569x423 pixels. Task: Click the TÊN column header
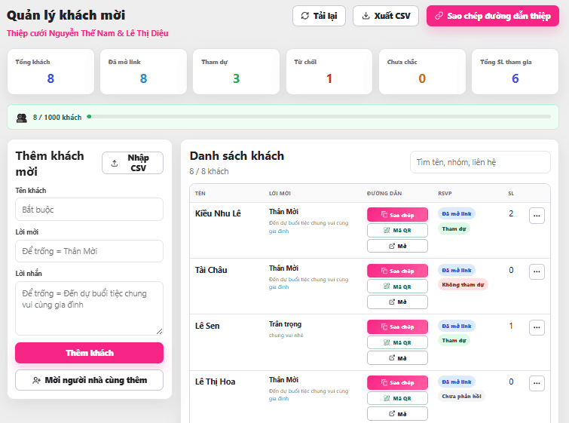pyautogui.click(x=200, y=194)
